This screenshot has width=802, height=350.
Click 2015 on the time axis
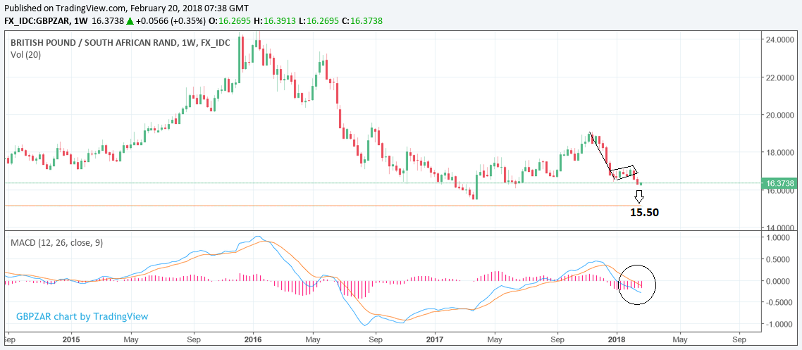70,338
